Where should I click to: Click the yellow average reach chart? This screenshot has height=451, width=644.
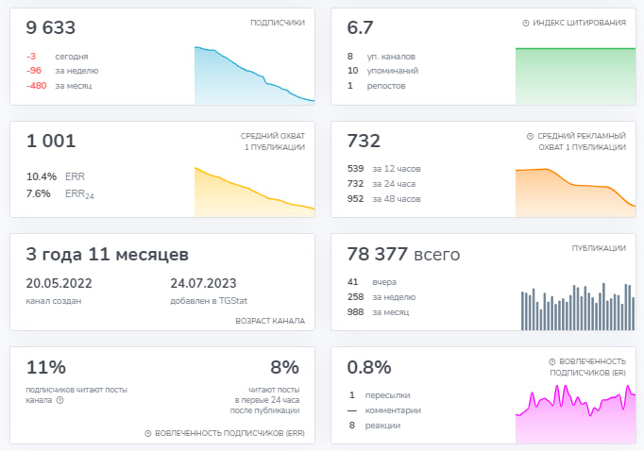pyautogui.click(x=255, y=192)
